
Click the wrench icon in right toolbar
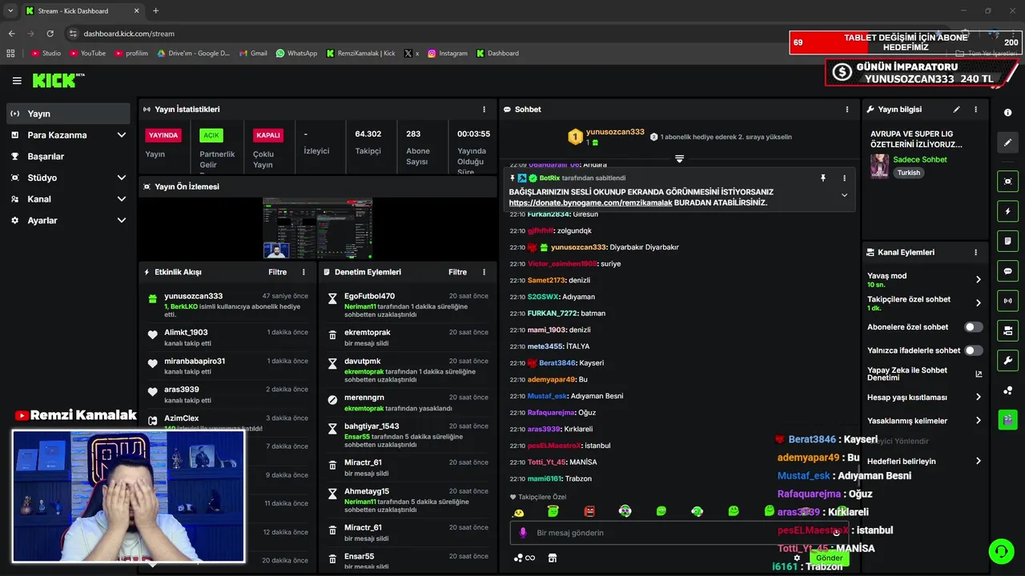coord(1008,360)
